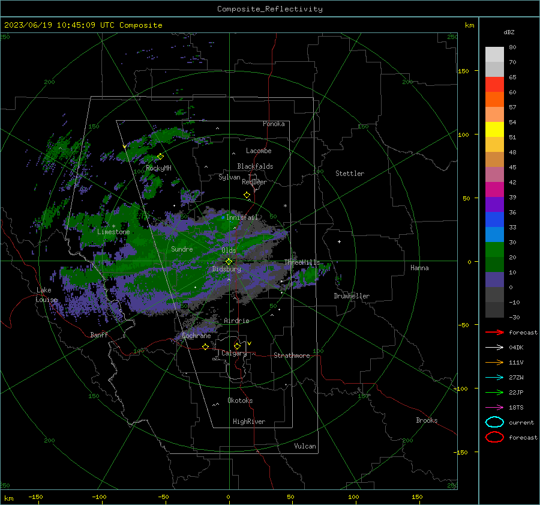The height and width of the screenshot is (505, 540).
Task: Click the asterisk marker above Limestone
Action: point(113,226)
